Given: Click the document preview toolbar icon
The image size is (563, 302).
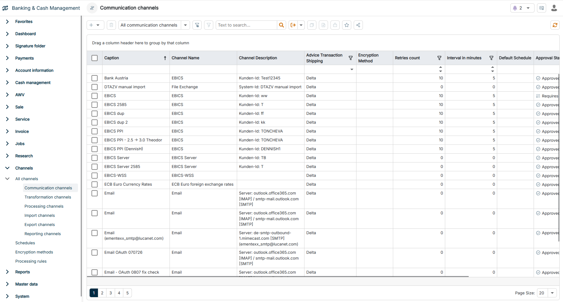Looking at the screenshot, I should 323,25.
